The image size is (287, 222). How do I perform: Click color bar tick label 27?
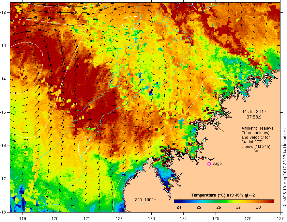click(x=238, y=207)
